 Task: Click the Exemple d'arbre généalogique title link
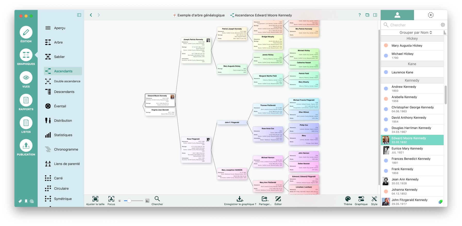pos(199,15)
